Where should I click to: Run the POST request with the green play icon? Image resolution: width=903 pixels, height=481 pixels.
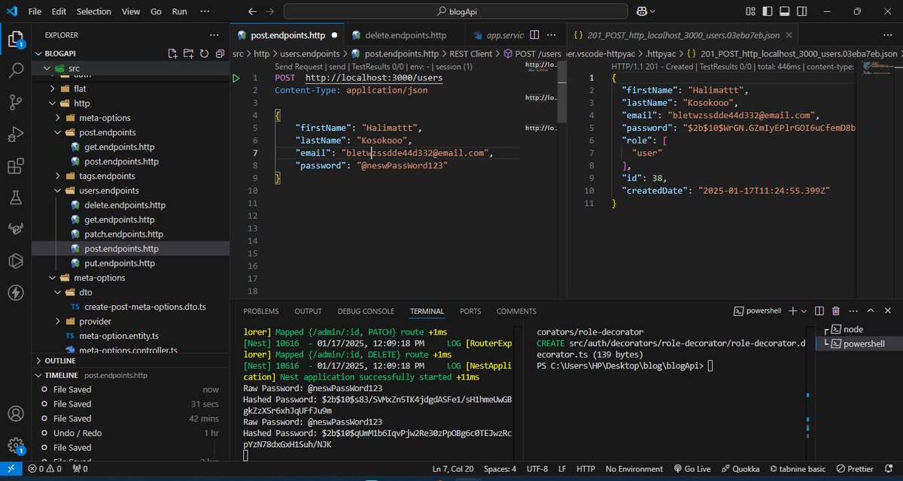(236, 77)
